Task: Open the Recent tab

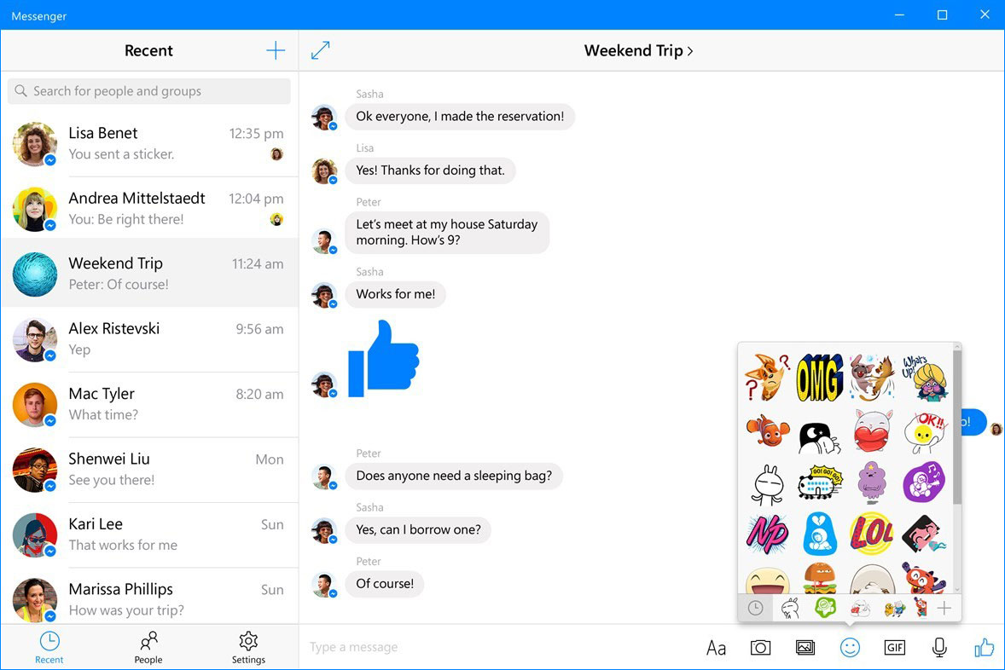Action: (x=49, y=648)
